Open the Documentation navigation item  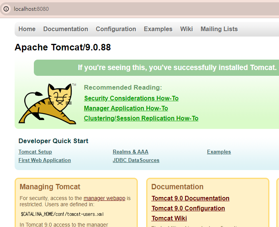(x=66, y=29)
